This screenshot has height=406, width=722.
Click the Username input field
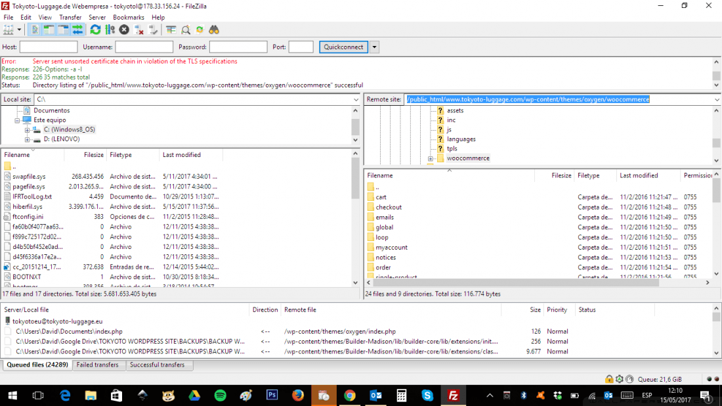click(x=144, y=47)
